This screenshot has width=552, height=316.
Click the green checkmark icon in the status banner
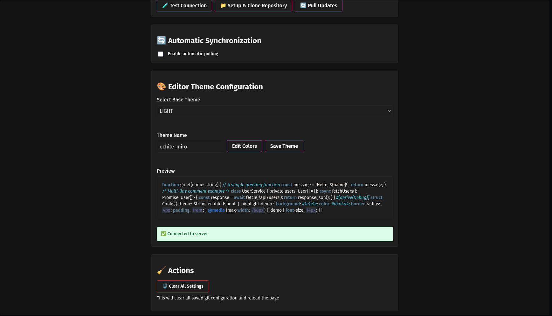point(163,234)
